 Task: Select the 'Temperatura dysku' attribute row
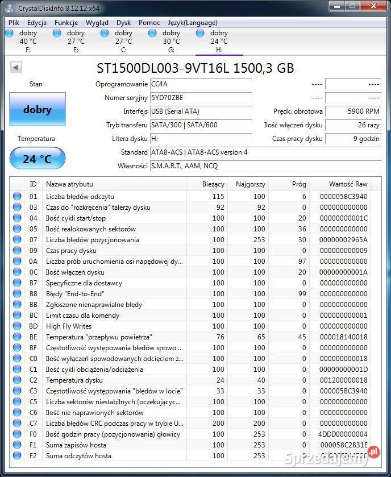114,380
